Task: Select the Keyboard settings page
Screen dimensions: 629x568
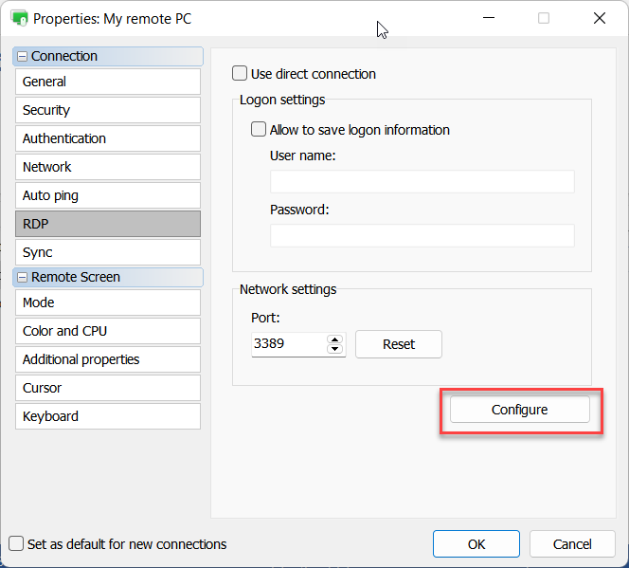Action: point(107,416)
